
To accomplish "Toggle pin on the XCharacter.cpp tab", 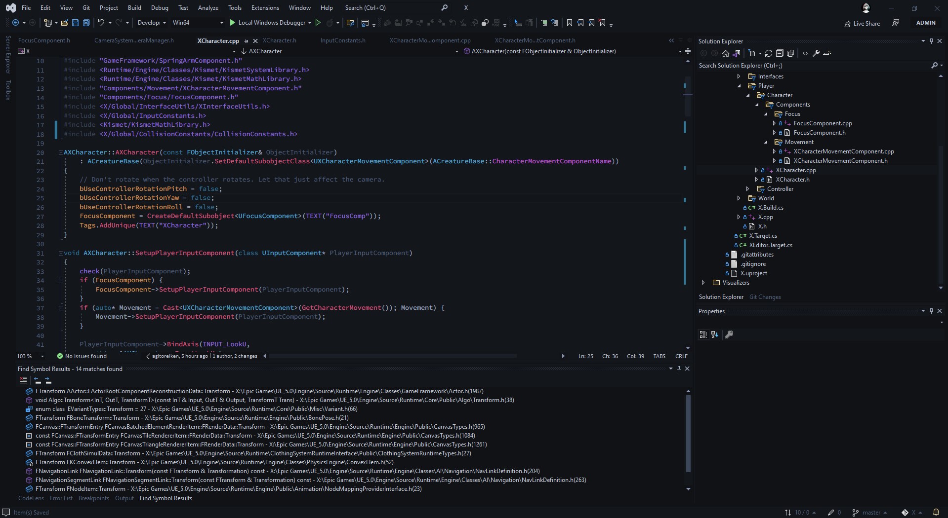I will click(x=246, y=41).
